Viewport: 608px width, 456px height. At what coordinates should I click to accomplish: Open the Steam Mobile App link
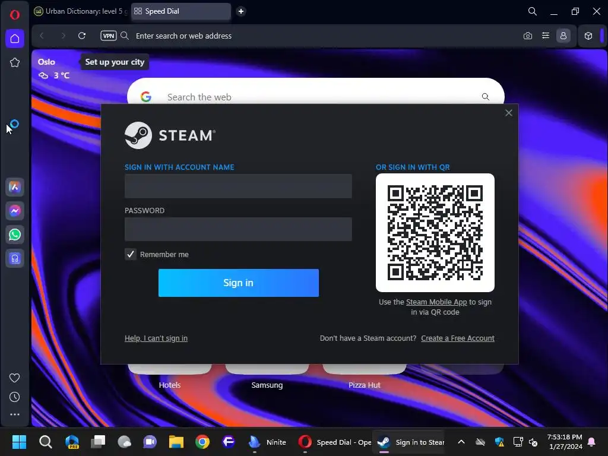pyautogui.click(x=436, y=302)
